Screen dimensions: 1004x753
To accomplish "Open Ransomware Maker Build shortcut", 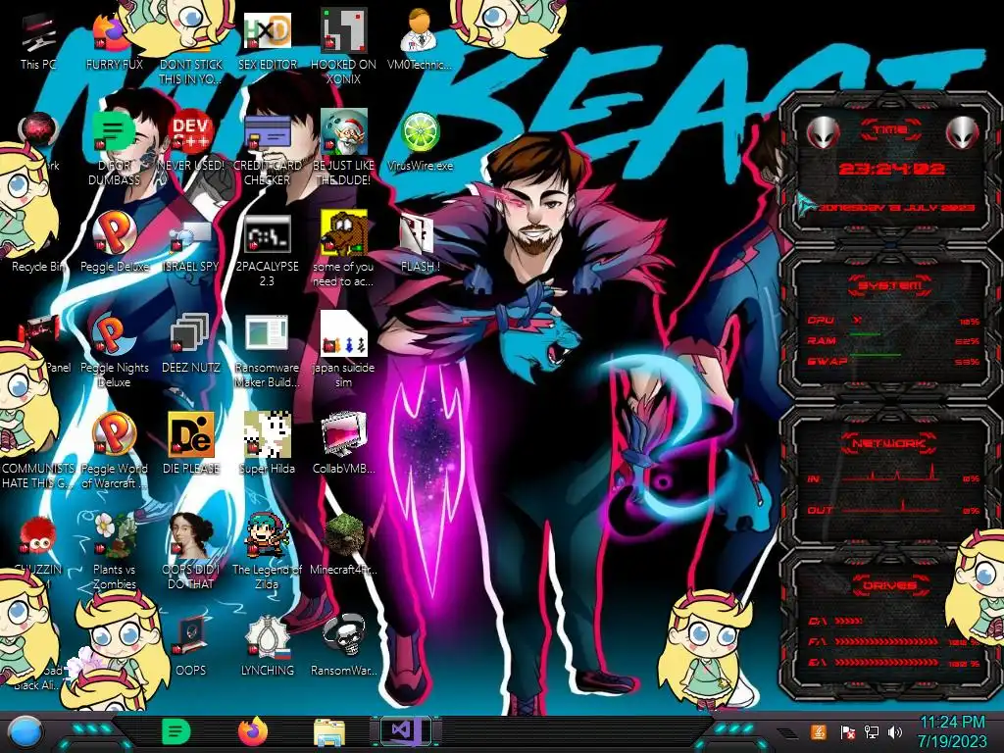I will point(267,351).
